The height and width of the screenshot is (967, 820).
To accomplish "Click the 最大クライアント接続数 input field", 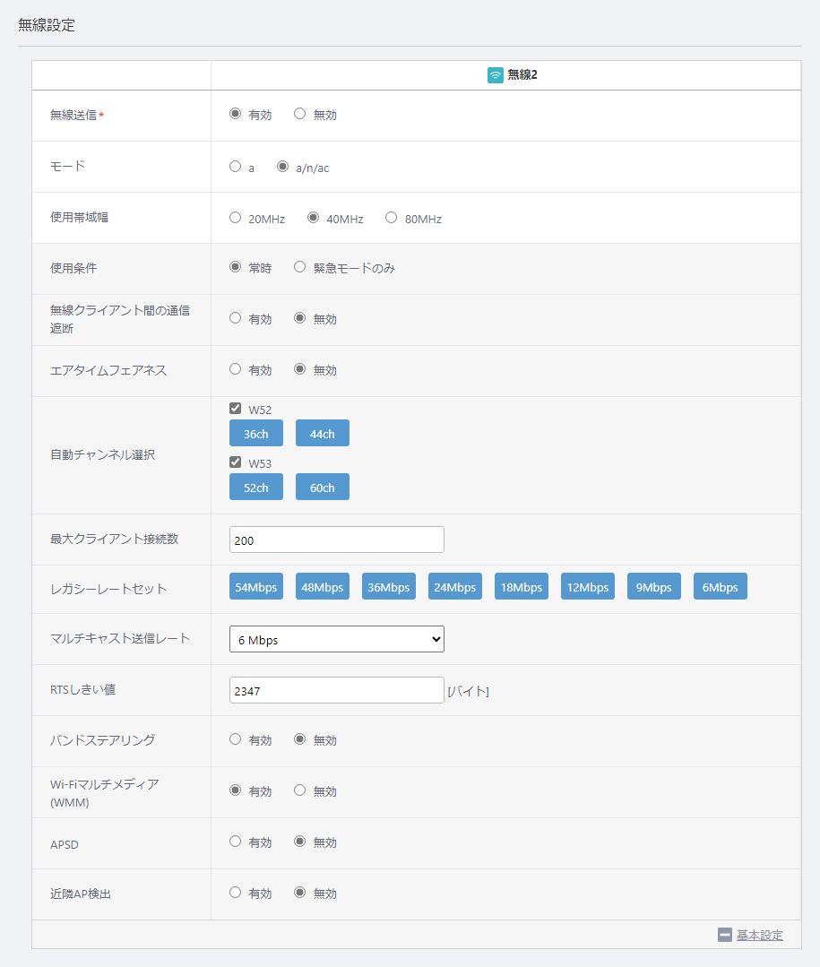I will tap(337, 540).
